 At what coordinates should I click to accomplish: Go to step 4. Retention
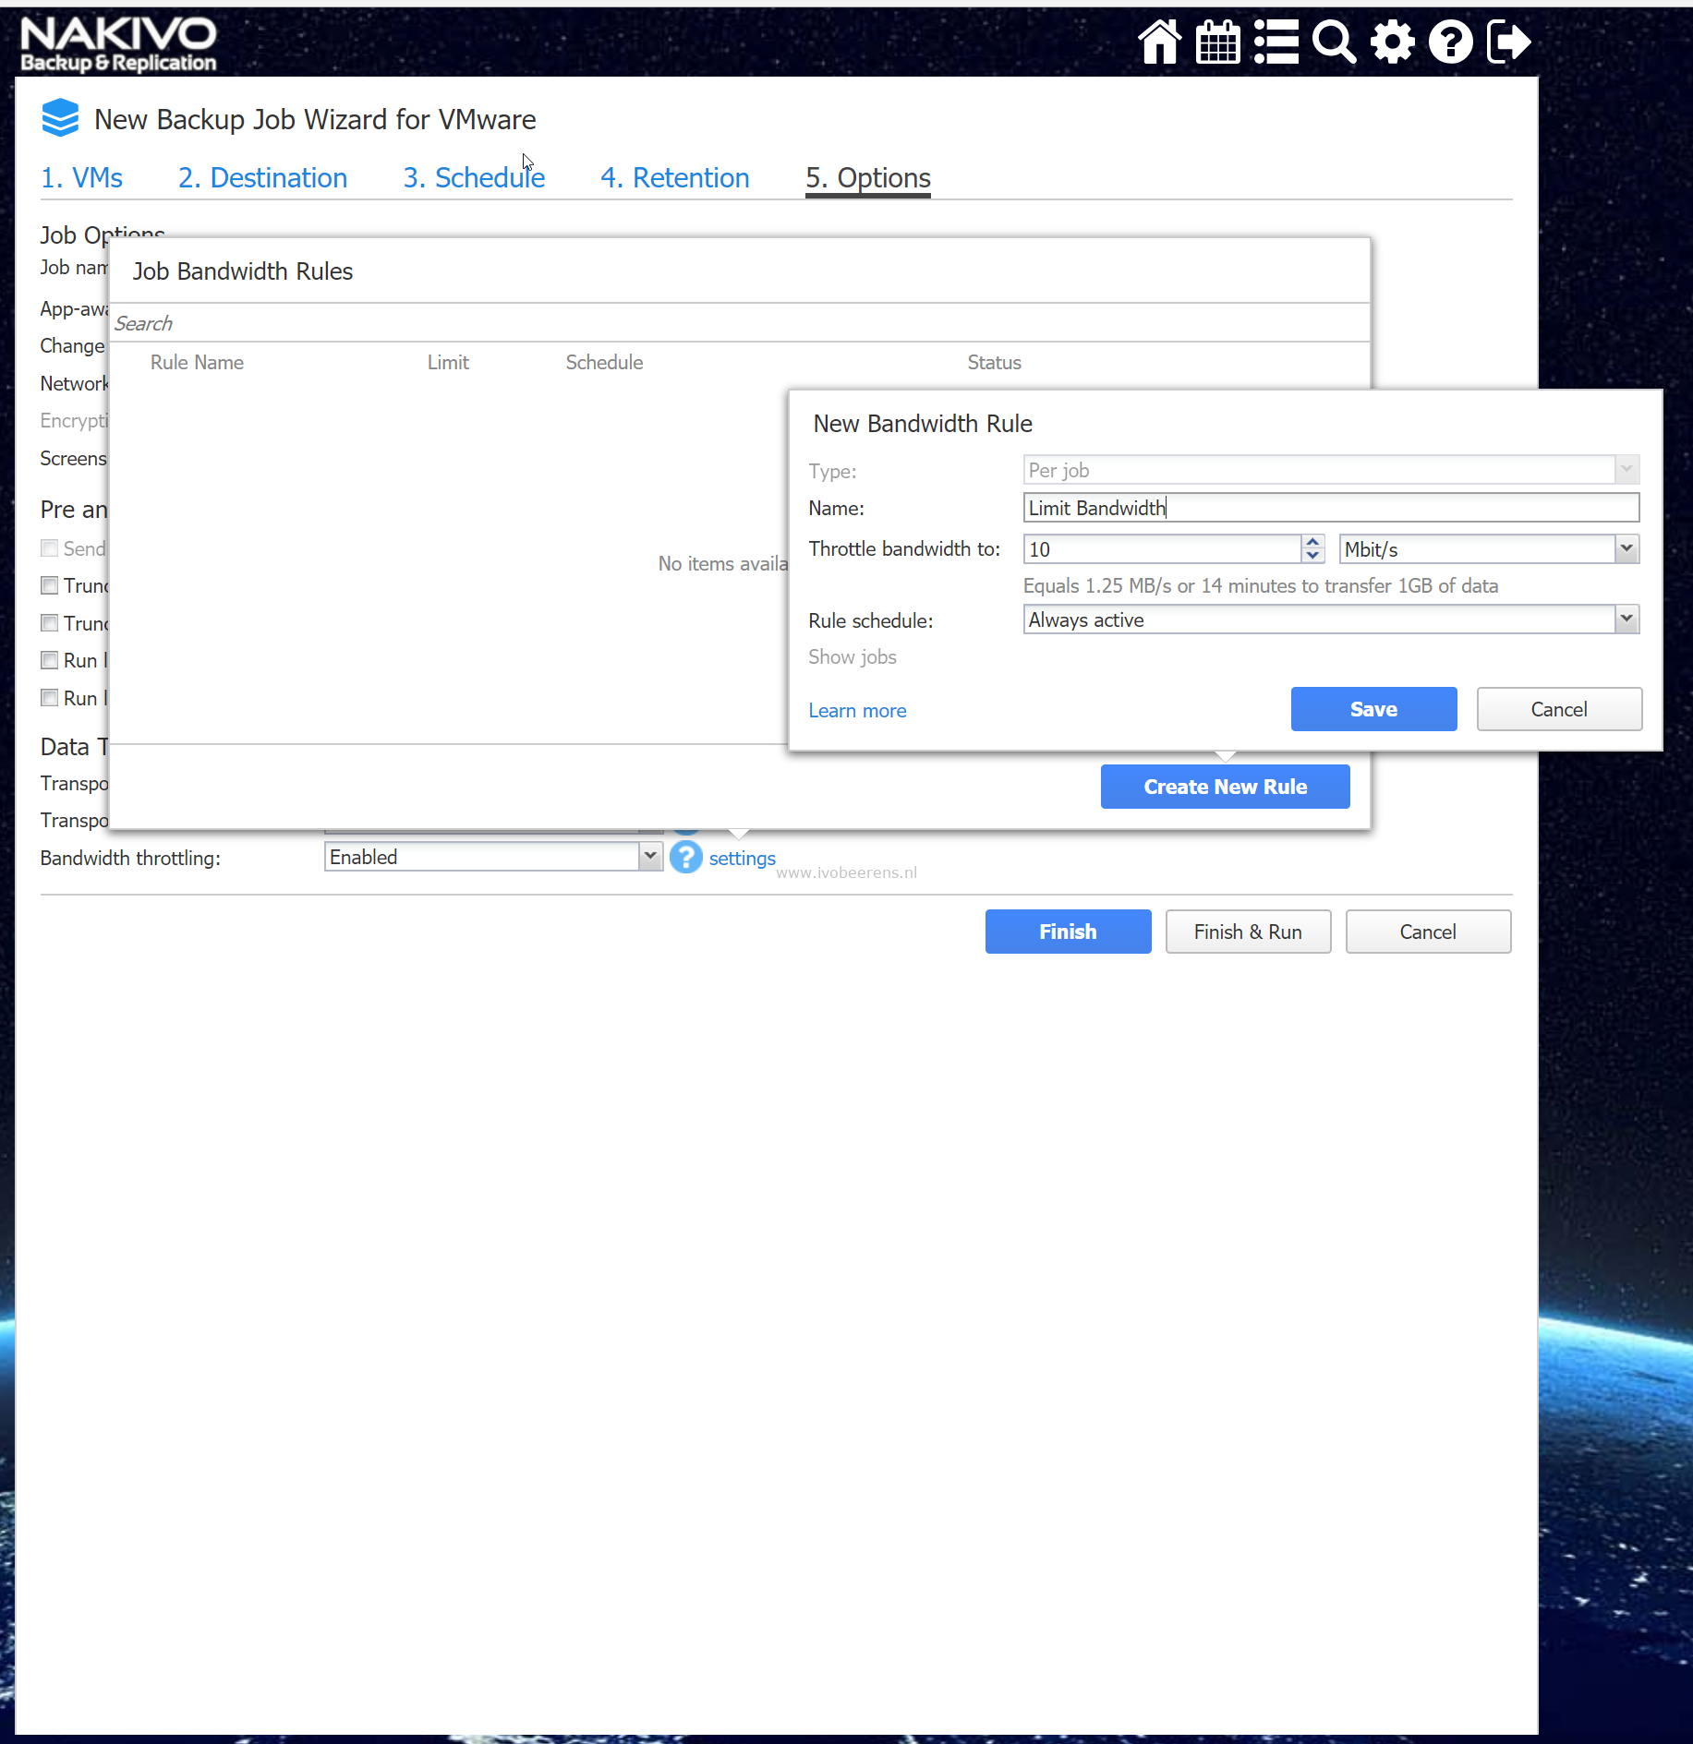pyautogui.click(x=674, y=177)
